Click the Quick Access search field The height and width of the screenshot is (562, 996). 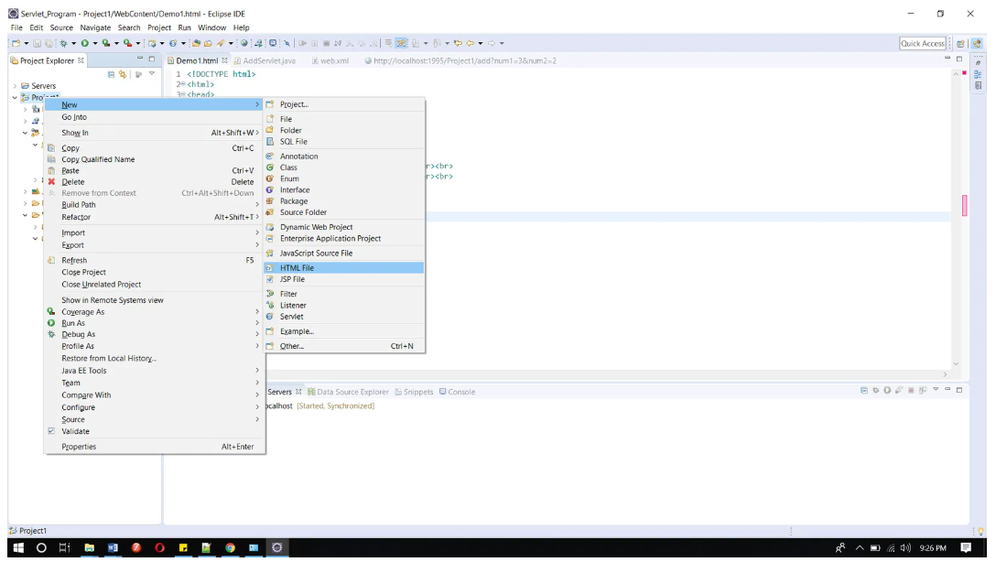922,43
